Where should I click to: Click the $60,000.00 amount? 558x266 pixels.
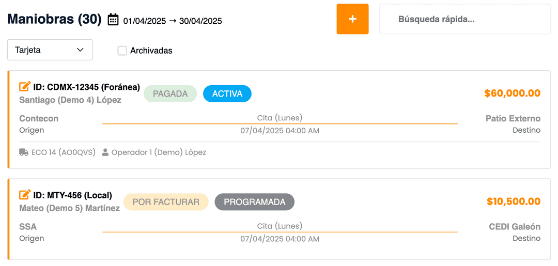coord(512,93)
